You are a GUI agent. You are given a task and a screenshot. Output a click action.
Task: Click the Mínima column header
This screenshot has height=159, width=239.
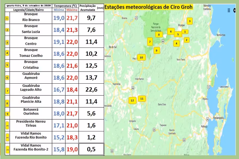tap(58, 10)
